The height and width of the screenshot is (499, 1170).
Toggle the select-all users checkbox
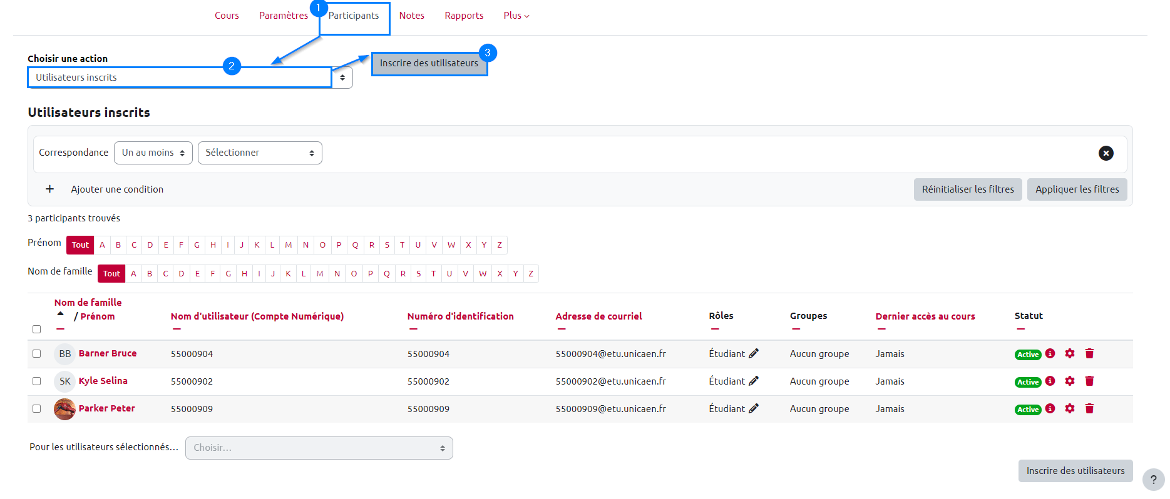37,329
